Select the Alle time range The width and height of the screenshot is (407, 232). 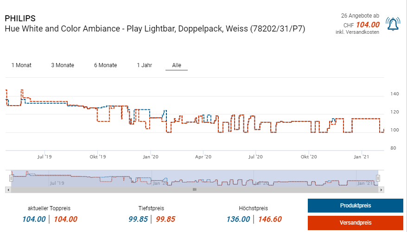(177, 65)
